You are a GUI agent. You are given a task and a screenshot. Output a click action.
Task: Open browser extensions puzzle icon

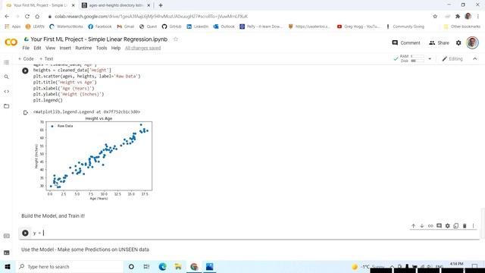tap(458, 17)
